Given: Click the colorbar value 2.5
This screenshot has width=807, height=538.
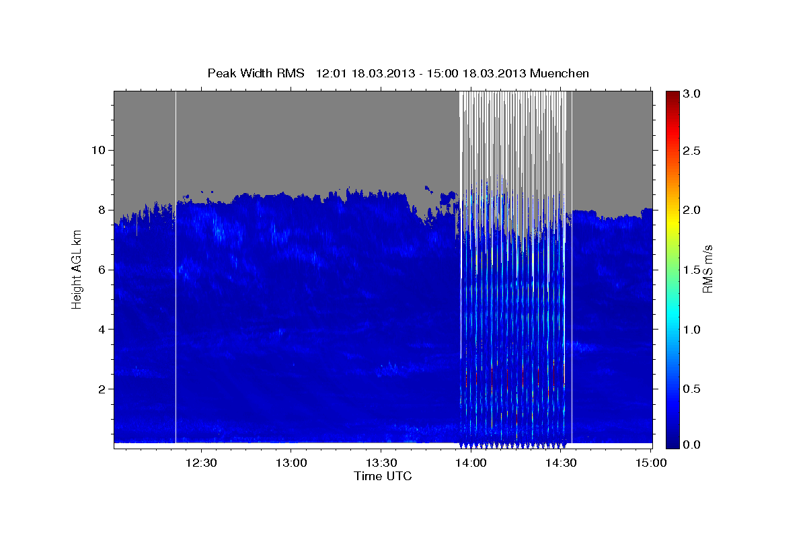Looking at the screenshot, I should (x=693, y=151).
